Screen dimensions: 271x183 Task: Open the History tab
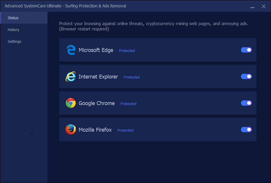pyautogui.click(x=24, y=30)
